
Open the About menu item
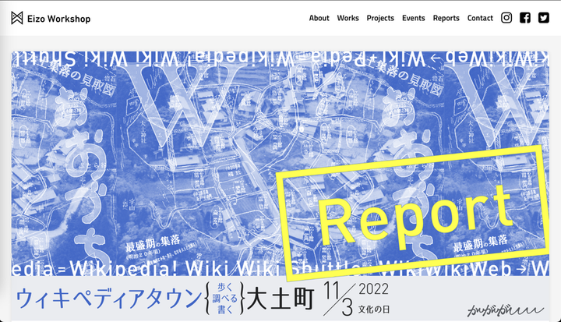click(319, 18)
